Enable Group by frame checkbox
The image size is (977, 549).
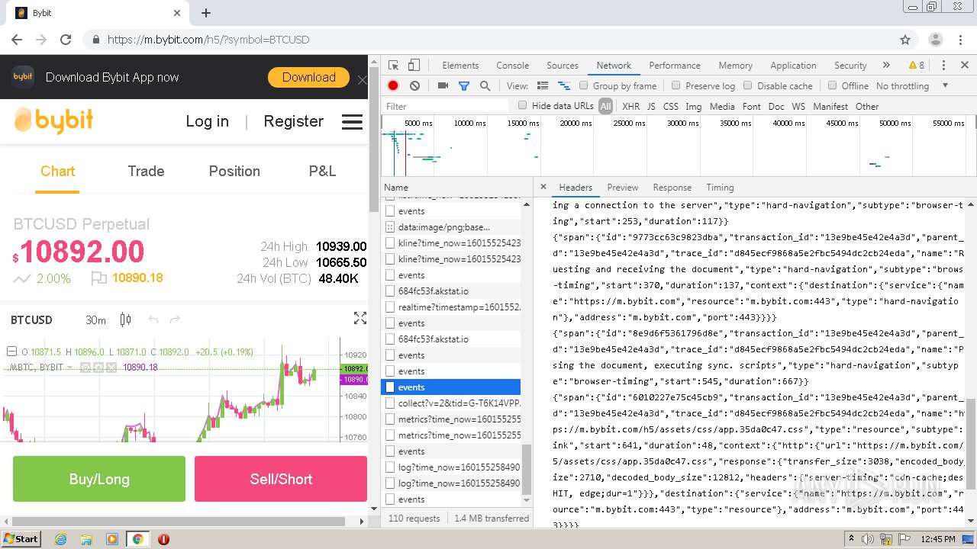coord(584,86)
